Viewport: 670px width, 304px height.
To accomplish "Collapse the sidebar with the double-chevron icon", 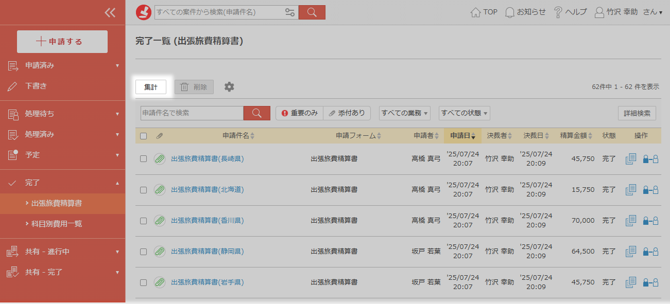I will tap(110, 13).
